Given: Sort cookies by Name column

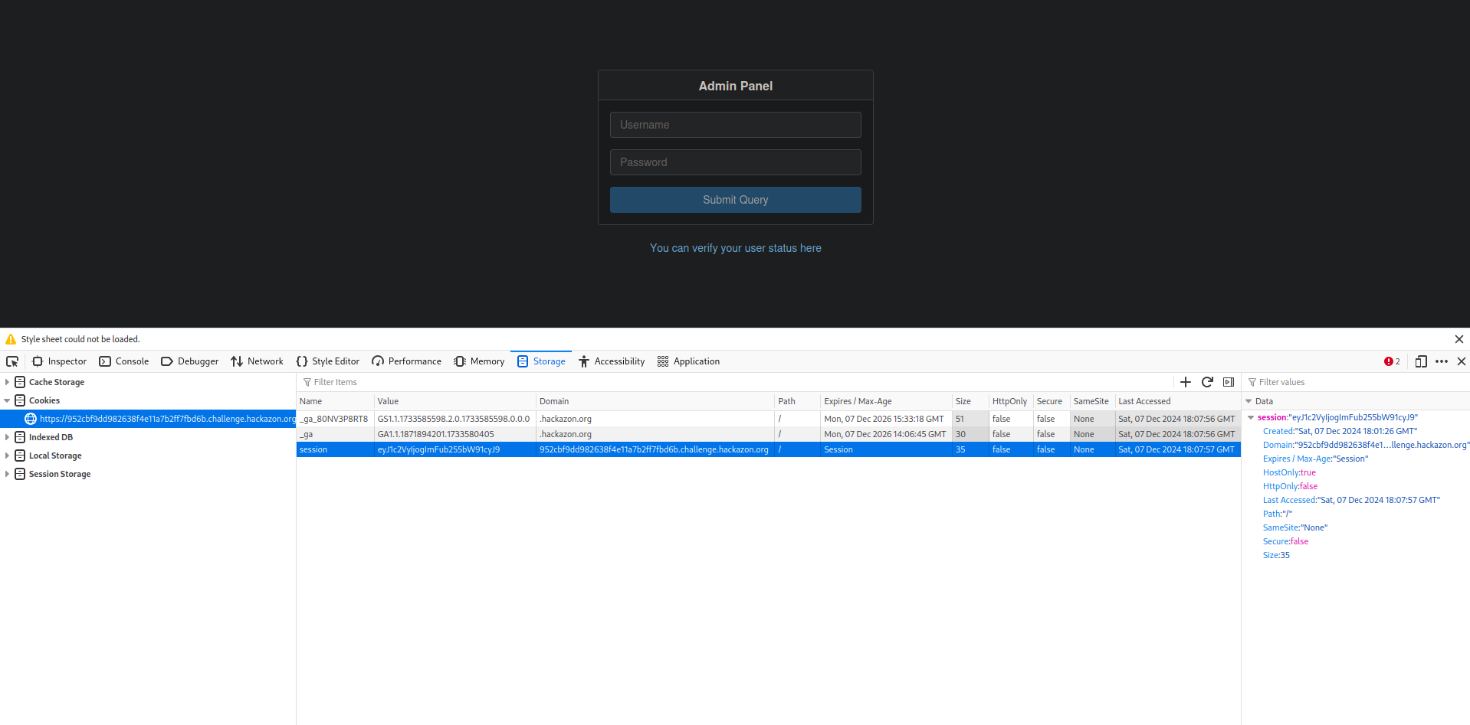Looking at the screenshot, I should [335, 401].
